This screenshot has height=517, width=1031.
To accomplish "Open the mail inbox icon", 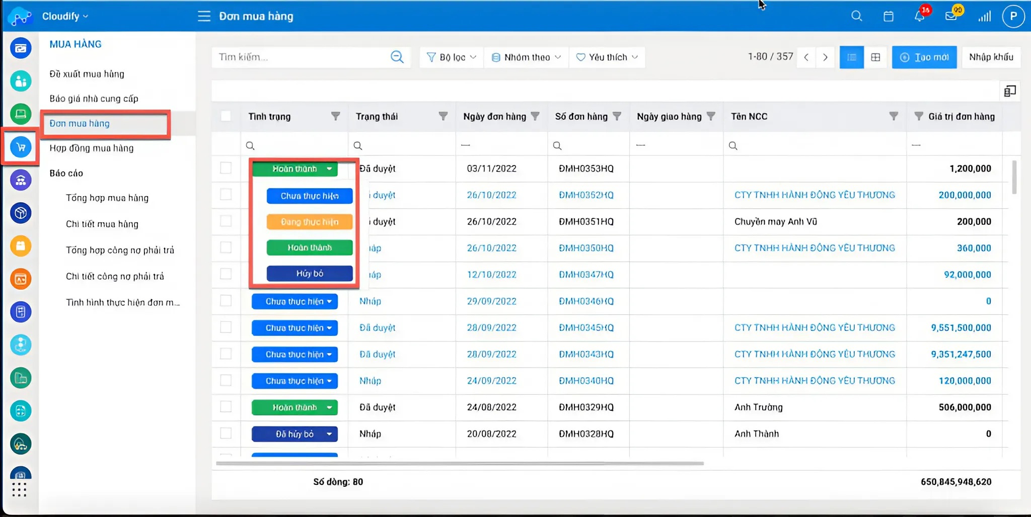I will point(951,16).
